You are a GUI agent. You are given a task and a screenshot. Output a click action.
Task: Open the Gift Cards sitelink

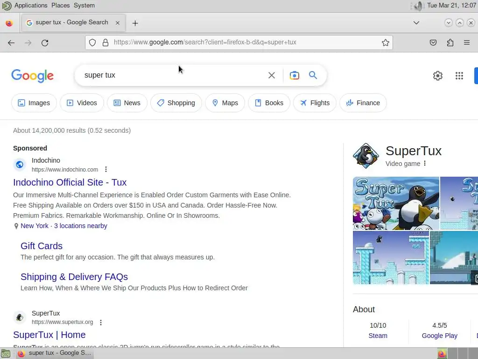click(42, 246)
